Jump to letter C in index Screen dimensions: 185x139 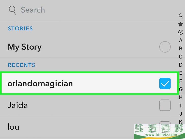181,57
